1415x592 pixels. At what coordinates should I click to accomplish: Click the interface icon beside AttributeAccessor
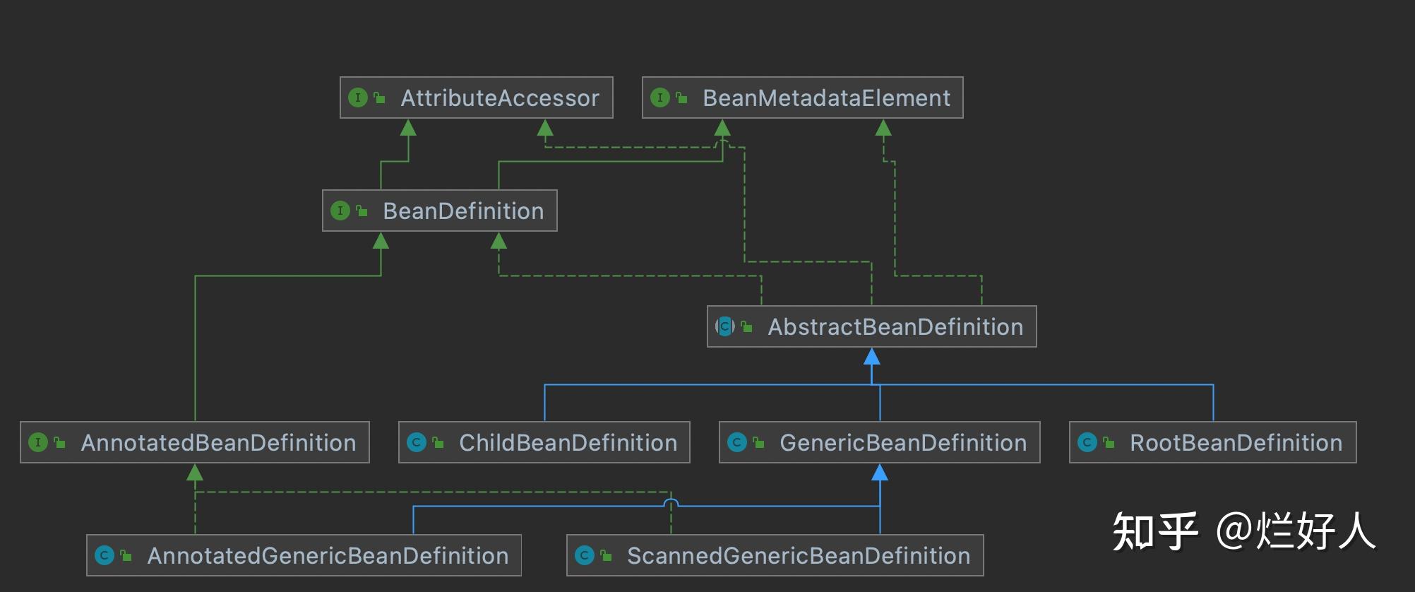358,97
